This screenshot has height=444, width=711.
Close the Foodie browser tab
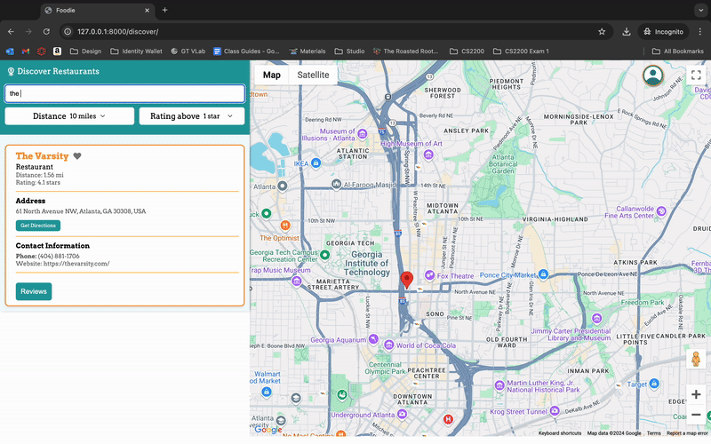click(x=147, y=11)
